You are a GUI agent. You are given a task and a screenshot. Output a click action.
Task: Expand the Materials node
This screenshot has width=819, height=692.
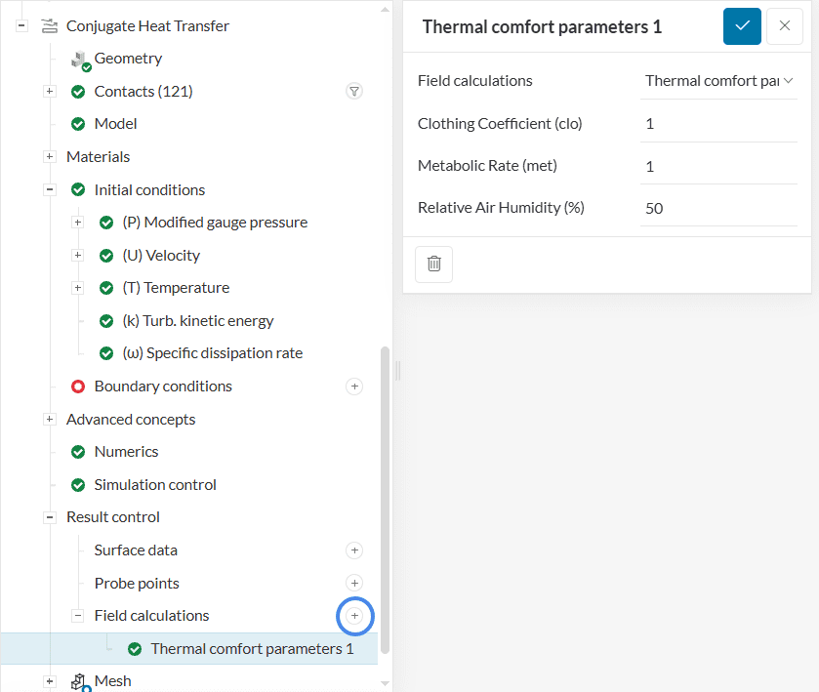tap(50, 157)
